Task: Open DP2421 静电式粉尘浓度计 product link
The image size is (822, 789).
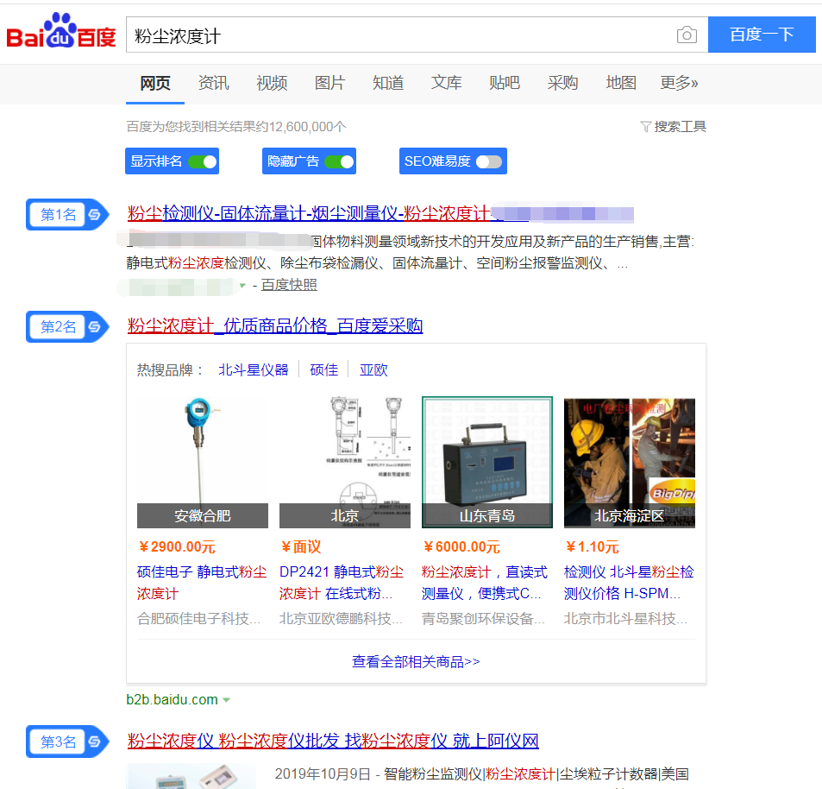Action: click(x=342, y=583)
